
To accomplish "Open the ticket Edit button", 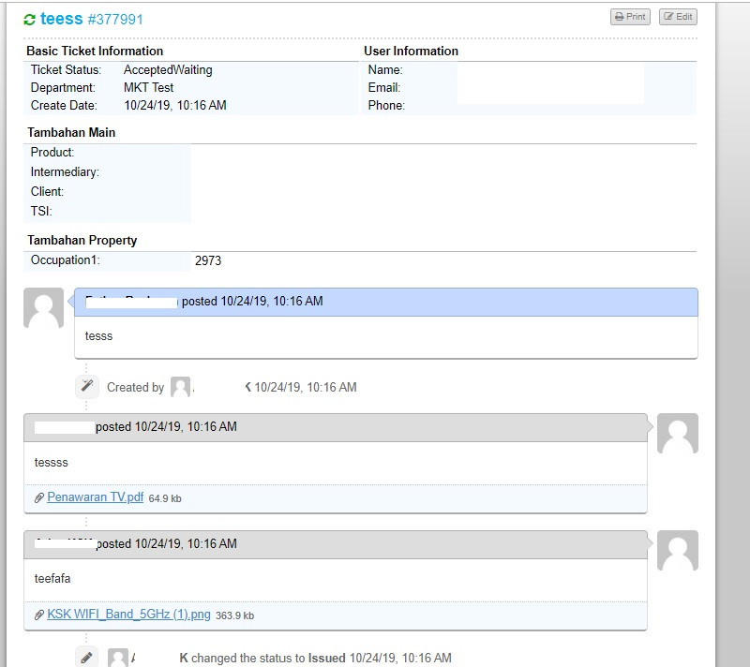I will 677,17.
